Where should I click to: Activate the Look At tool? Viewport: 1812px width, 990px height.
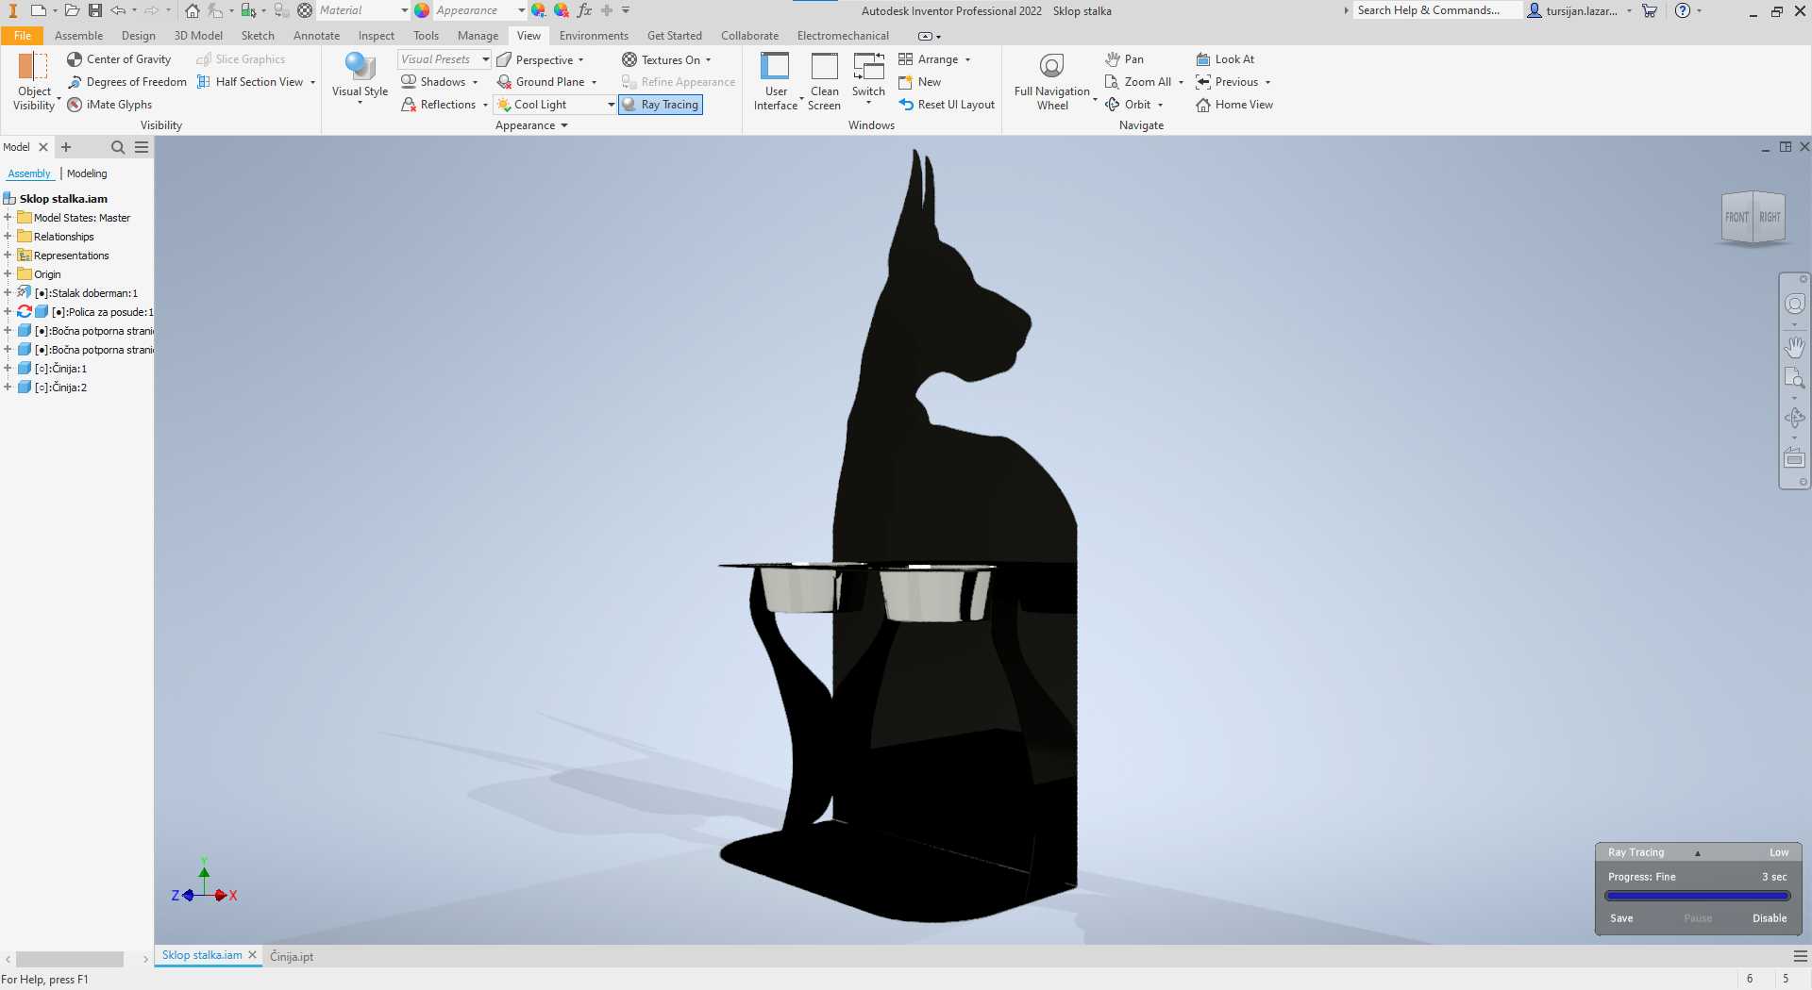pos(1225,59)
